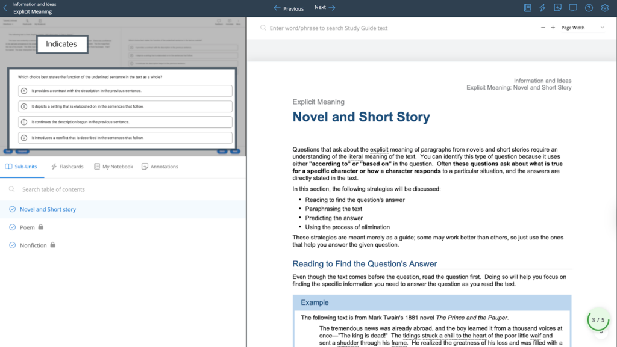617x347 pixels.
Task: Switch to the My Notebook tab
Action: [x=113, y=166]
